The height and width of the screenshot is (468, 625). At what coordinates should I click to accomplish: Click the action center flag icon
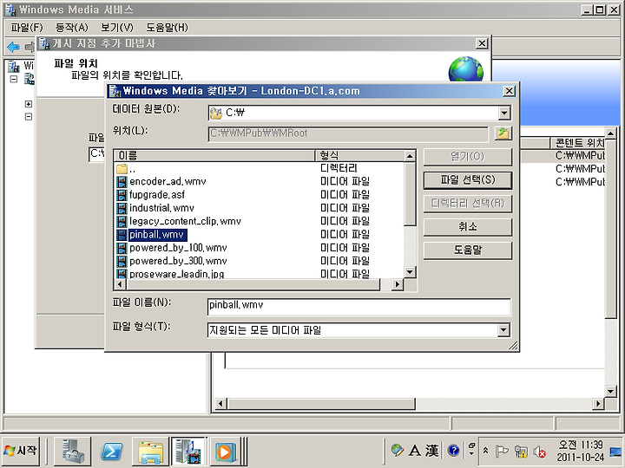[x=502, y=452]
